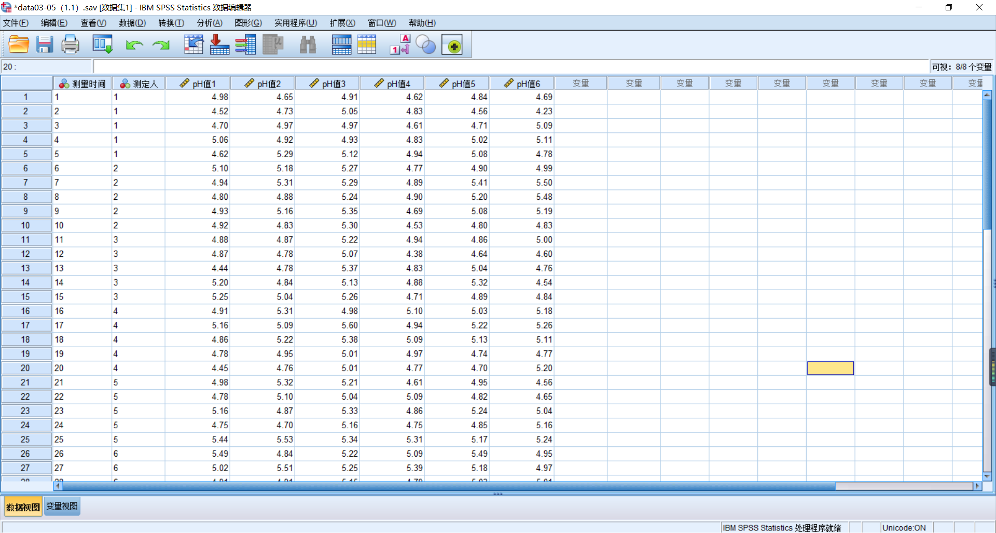Click the highlighted yellow empty cell in row 20
Image resolution: width=996 pixels, height=533 pixels.
(831, 368)
